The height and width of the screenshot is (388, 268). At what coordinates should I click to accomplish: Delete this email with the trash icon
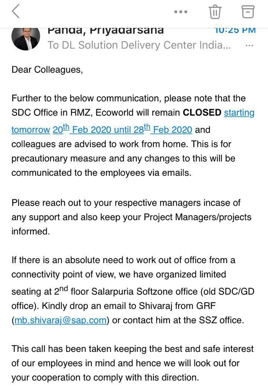(215, 12)
